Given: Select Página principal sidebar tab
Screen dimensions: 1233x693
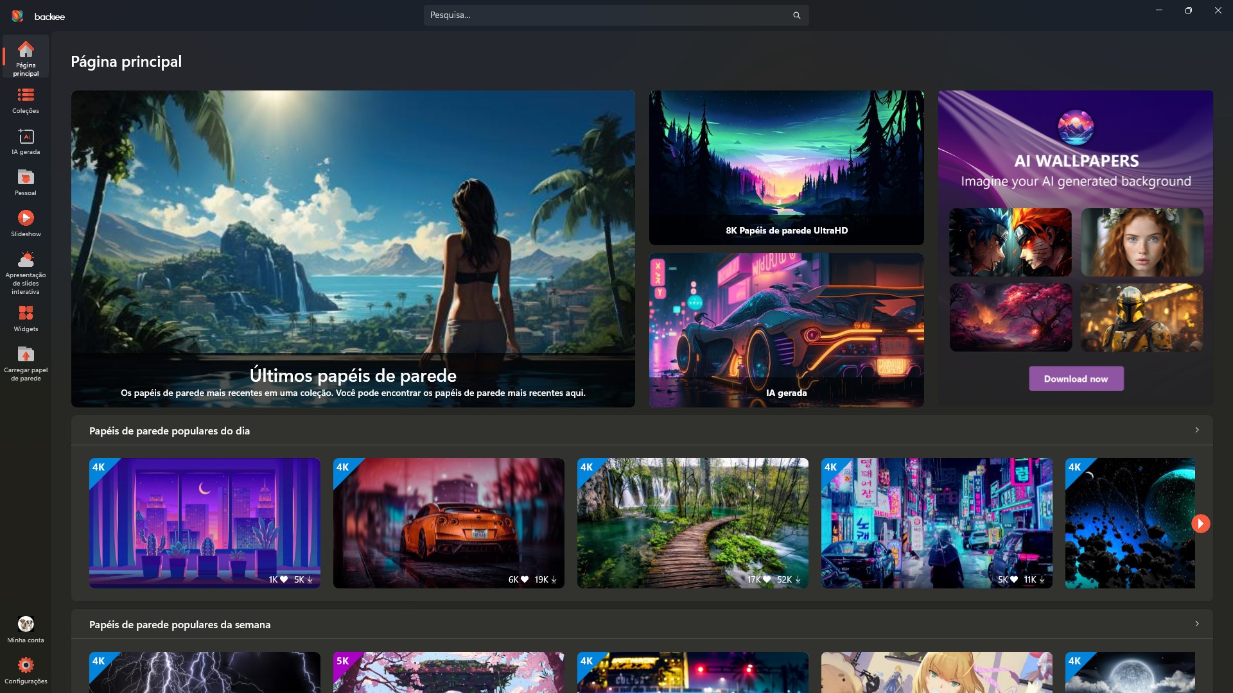Looking at the screenshot, I should [x=26, y=58].
